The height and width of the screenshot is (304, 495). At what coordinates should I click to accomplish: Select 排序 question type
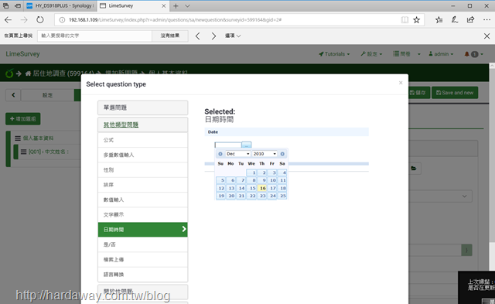(142, 185)
